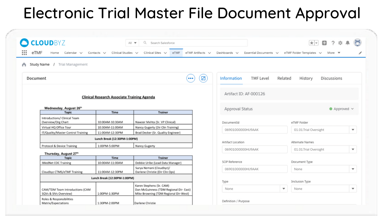
Task: Open the All search scope dropdown
Action: click(x=132, y=43)
